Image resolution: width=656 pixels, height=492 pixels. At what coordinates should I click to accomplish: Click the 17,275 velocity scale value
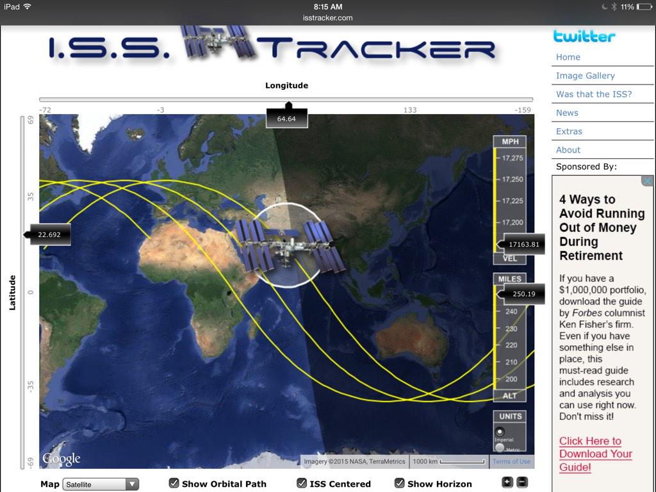[x=512, y=158]
